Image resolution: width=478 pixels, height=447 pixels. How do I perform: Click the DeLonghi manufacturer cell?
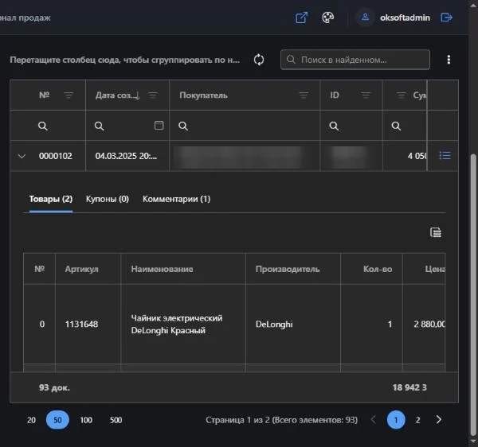point(274,324)
